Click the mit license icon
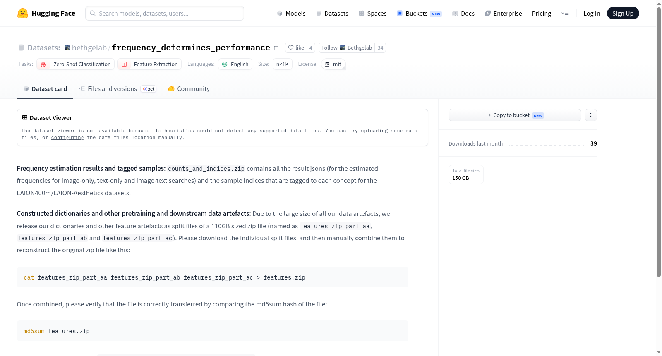The image size is (662, 356). click(327, 64)
